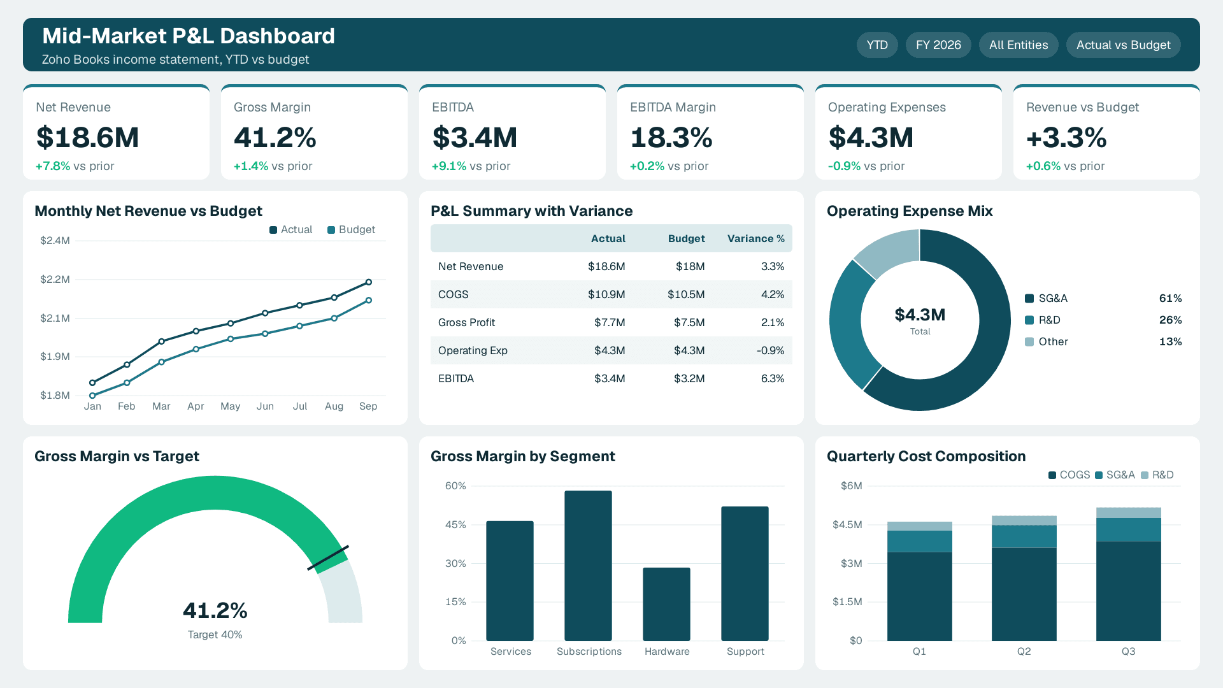Toggle the Budget series in the revenue legend
Screen dimensions: 1223x688
coord(351,229)
